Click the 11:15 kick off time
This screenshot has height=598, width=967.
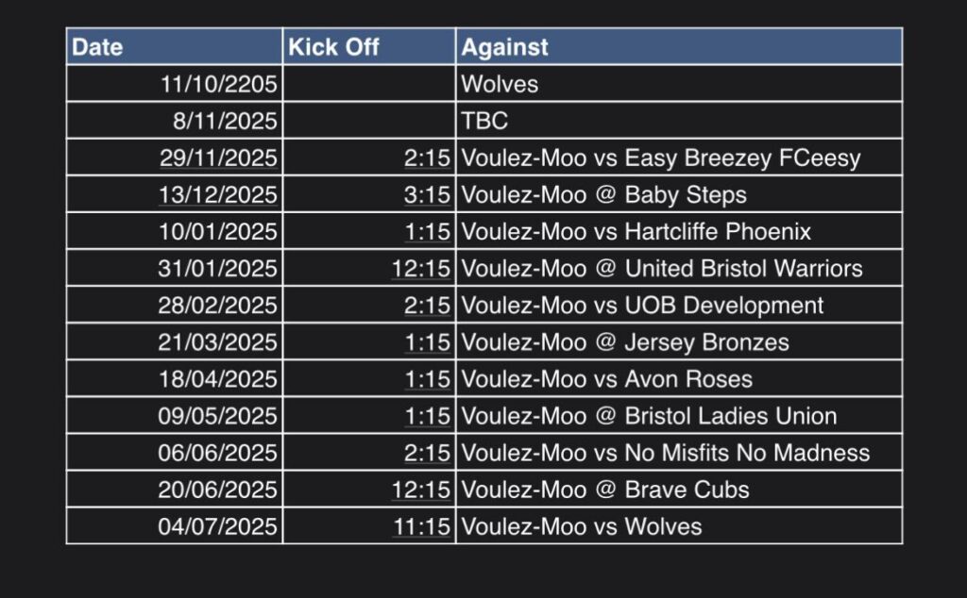[x=422, y=526]
